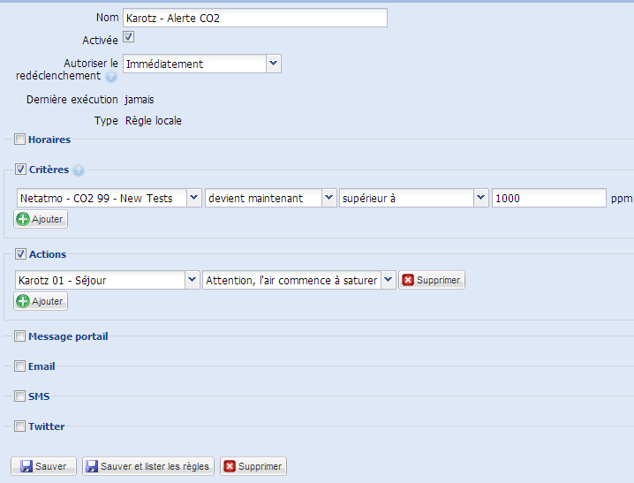Click the help icon beside Critères

coord(79,170)
